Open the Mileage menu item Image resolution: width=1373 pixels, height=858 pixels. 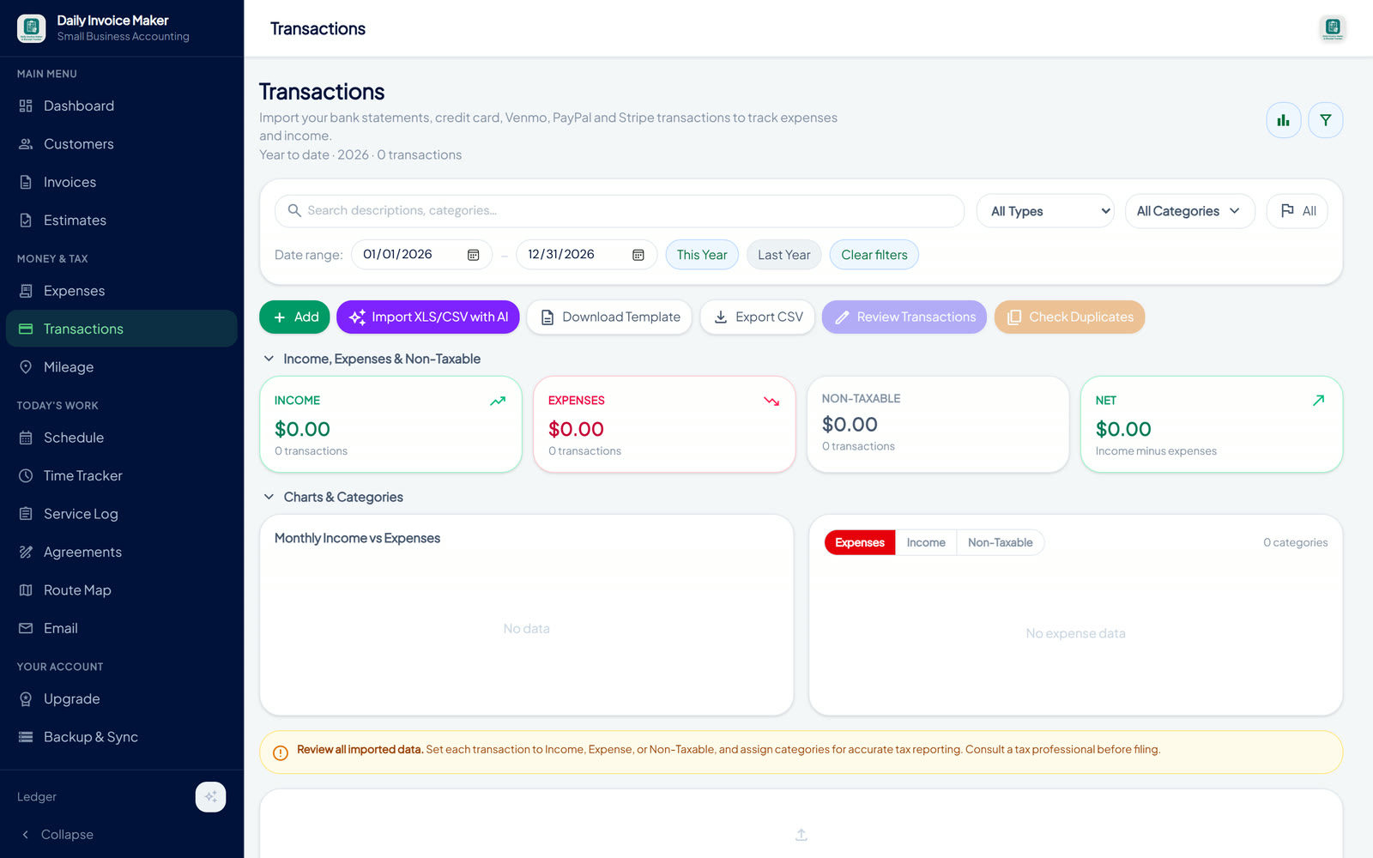click(121, 367)
